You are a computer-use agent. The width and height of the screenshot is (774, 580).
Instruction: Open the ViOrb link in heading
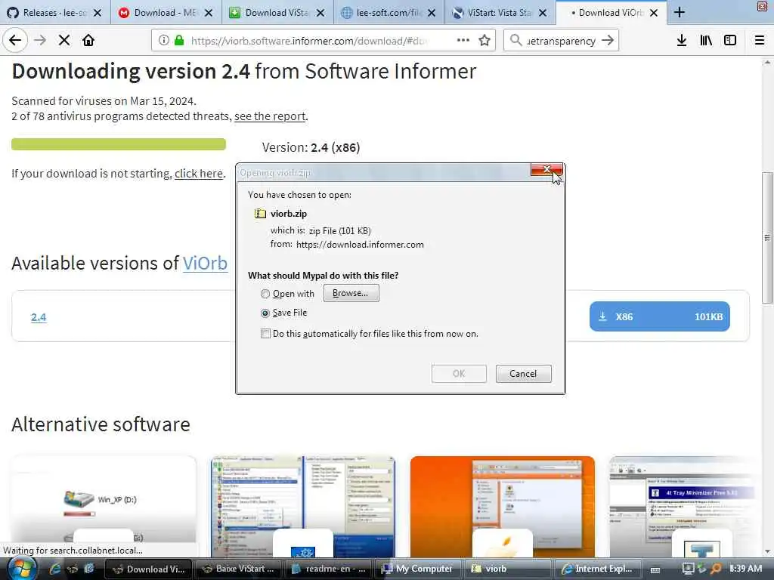[205, 263]
